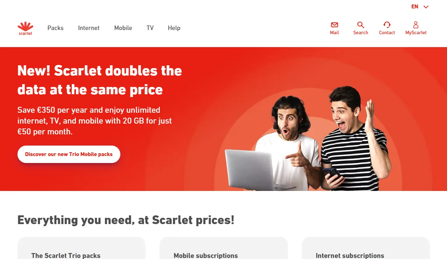
Task: Click Discover our new Trio Mobile packs
Action: pos(69,154)
